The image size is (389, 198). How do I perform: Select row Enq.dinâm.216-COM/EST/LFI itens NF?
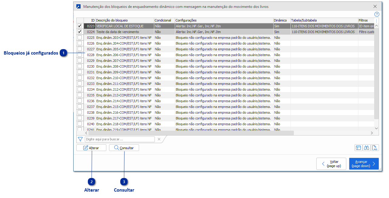click(225, 112)
